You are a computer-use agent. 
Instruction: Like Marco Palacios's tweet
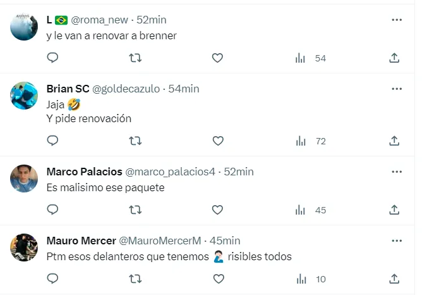click(x=217, y=210)
